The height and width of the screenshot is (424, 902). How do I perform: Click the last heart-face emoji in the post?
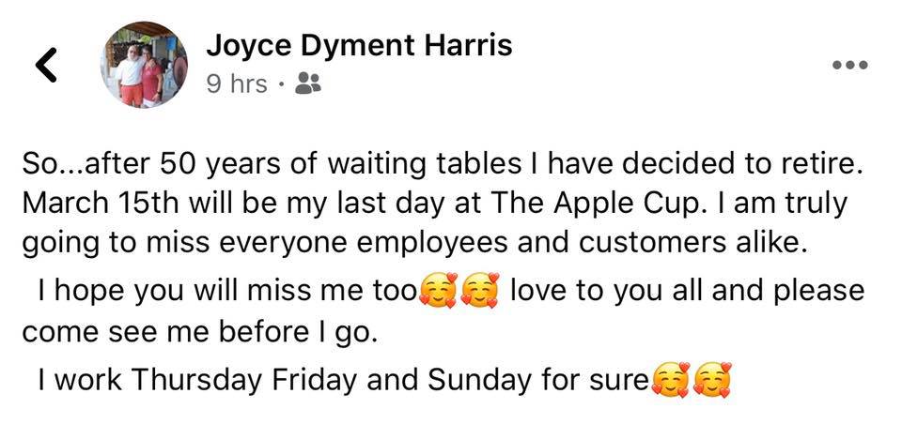[713, 380]
